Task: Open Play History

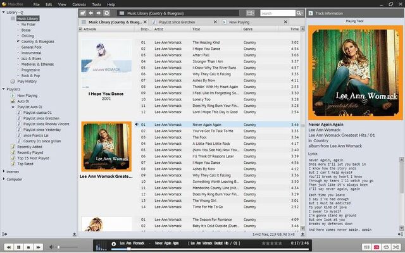Action: coord(27,82)
